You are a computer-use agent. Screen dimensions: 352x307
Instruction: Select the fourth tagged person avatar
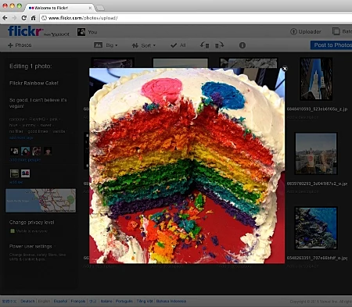coord(48,151)
